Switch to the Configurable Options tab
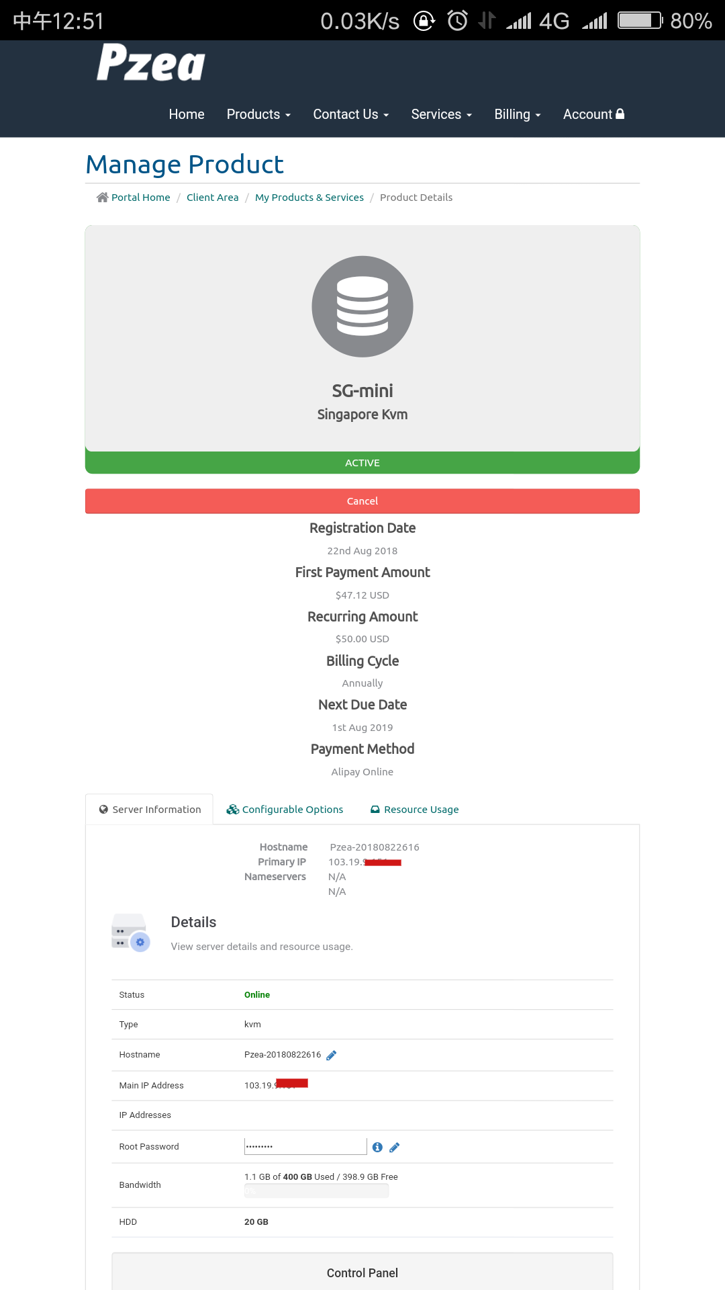The height and width of the screenshot is (1290, 725). 285,810
